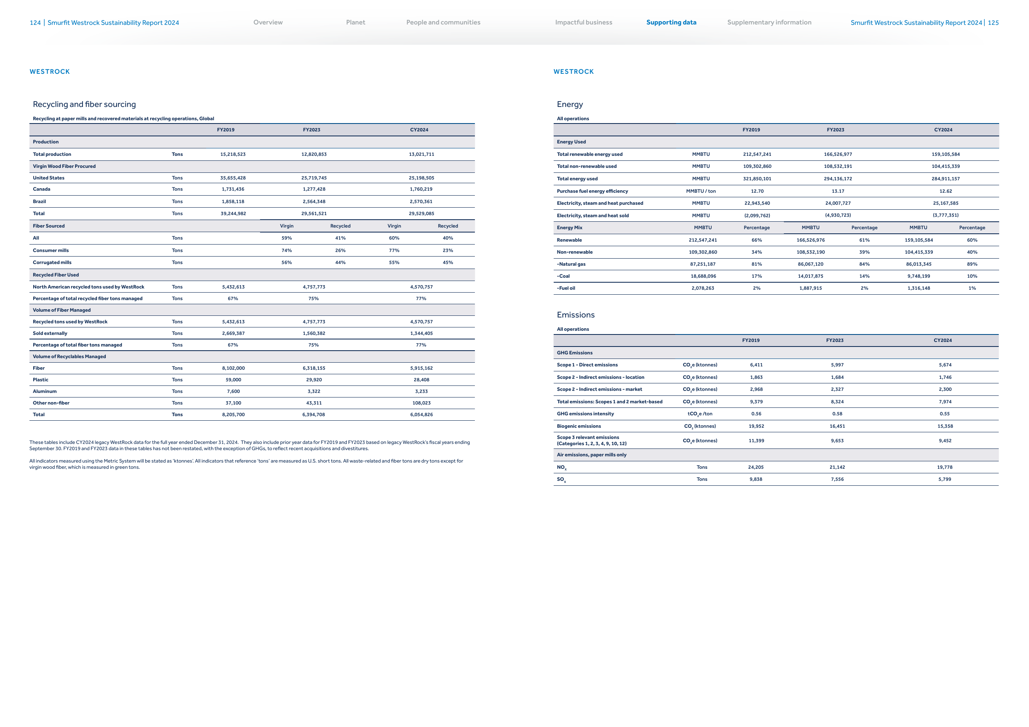The height and width of the screenshot is (727, 1029).
Task: Select Scope 2 - Indirect emissions - location label
Action: click(x=601, y=377)
